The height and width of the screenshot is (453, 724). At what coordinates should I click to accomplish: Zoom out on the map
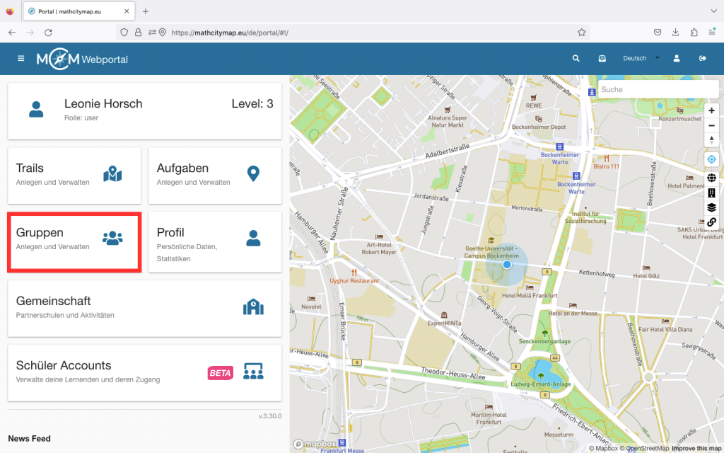click(x=711, y=125)
